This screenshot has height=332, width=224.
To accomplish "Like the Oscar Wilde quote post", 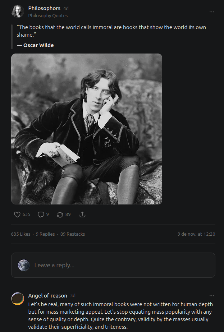I will (x=17, y=215).
